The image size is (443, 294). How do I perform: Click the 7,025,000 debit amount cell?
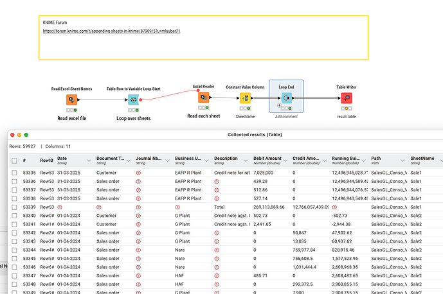pos(264,173)
